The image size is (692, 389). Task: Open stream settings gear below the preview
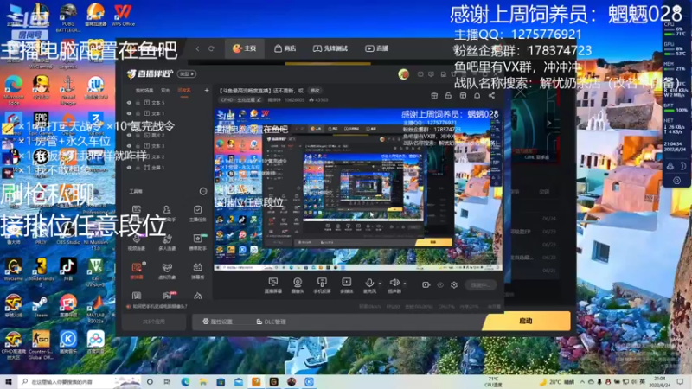tap(453, 285)
